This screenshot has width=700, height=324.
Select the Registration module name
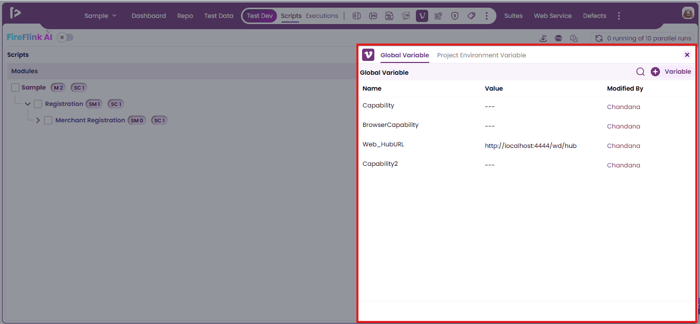[64, 104]
